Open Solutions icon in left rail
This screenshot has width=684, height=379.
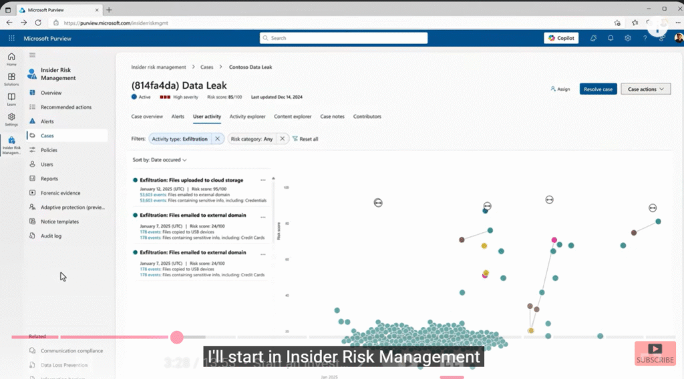pyautogui.click(x=11, y=79)
